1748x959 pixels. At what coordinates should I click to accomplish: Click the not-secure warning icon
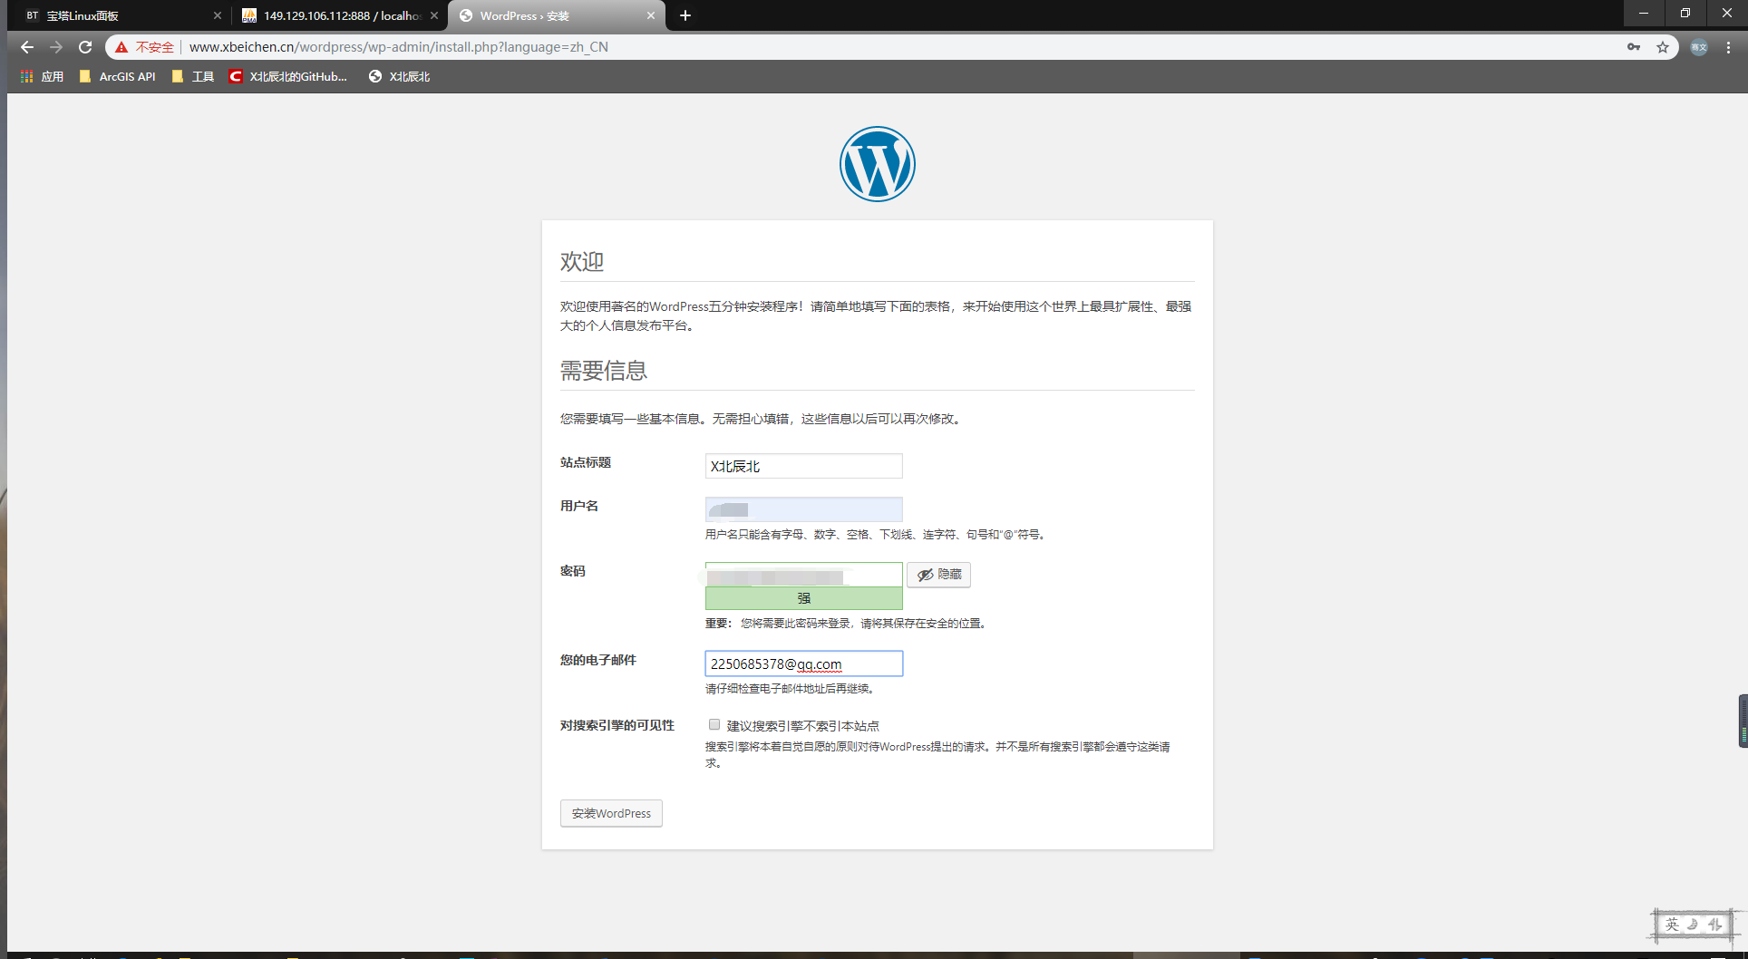click(121, 47)
